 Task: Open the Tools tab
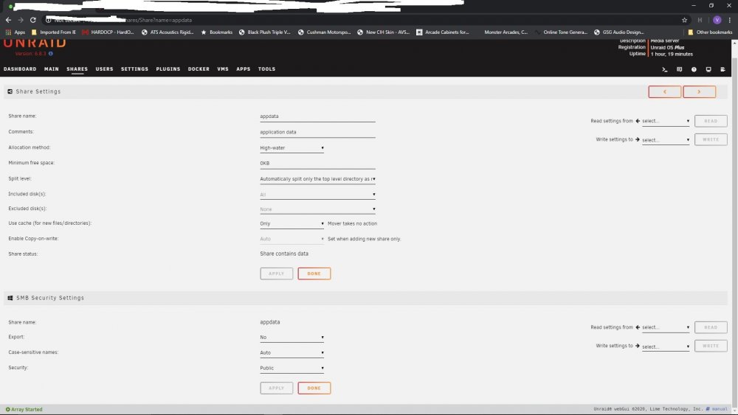(x=266, y=69)
